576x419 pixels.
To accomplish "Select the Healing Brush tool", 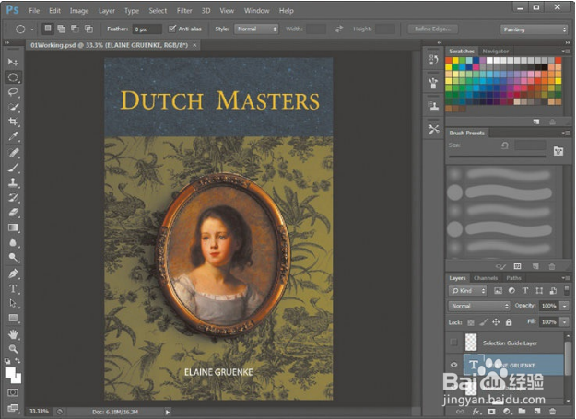I will tap(13, 153).
